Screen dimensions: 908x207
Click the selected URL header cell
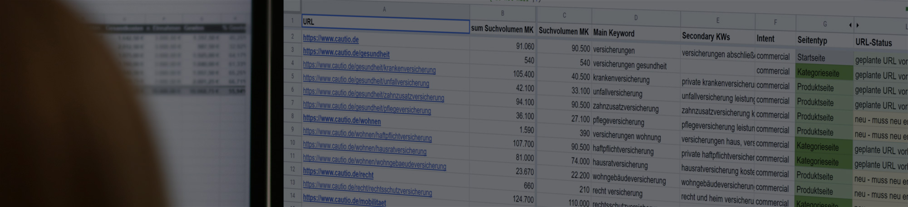pos(385,24)
